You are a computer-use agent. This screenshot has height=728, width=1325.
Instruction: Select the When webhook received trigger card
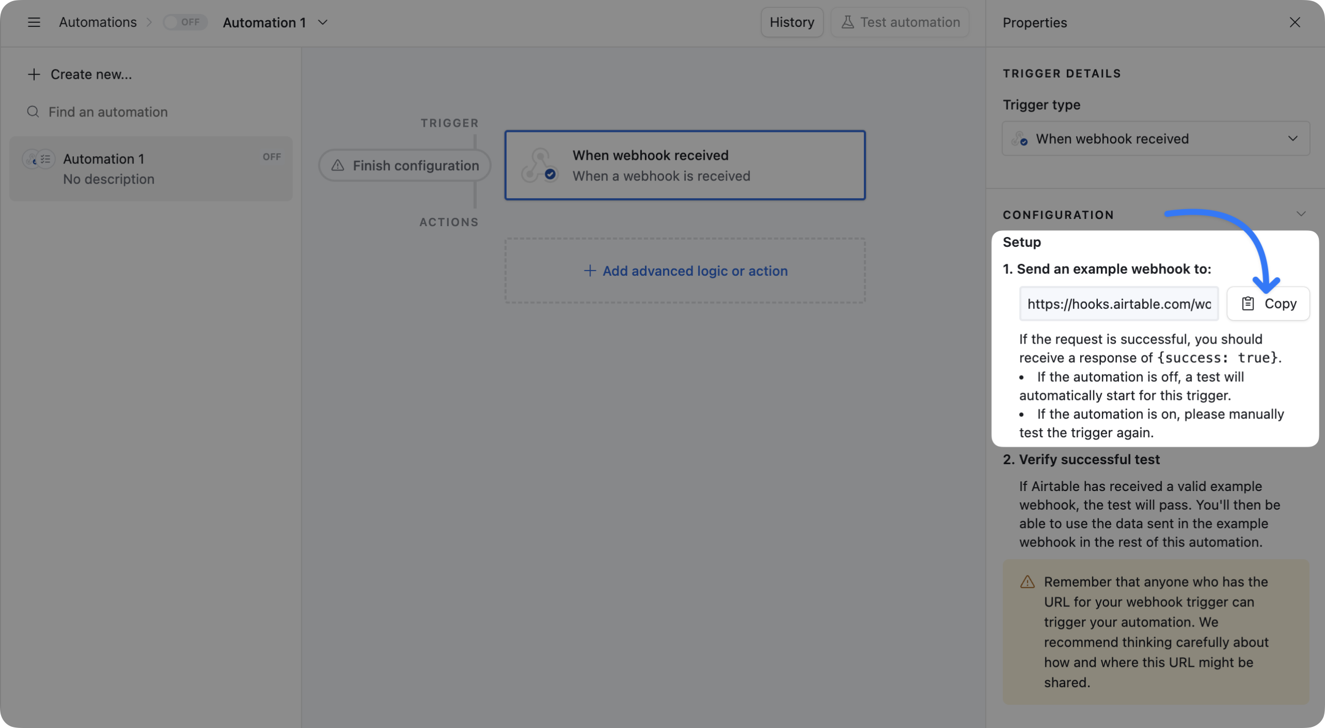(x=685, y=166)
